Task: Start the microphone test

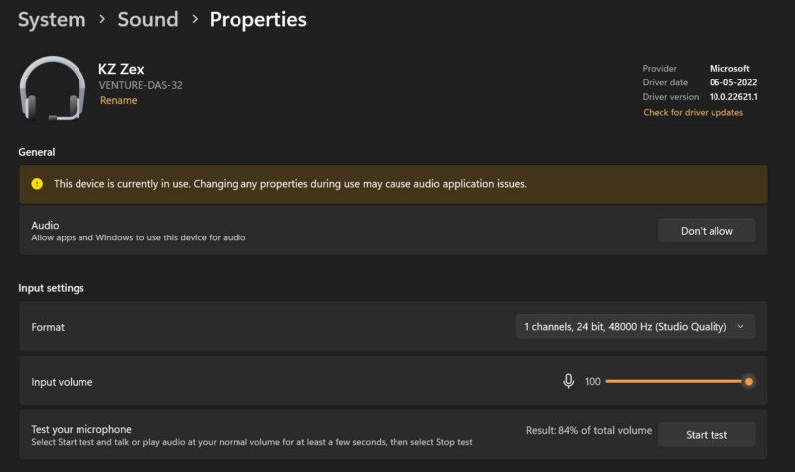Action: tap(706, 434)
